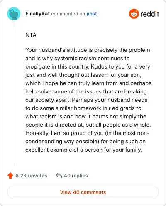
Task: Click the FinallyKat user avatar
Action: point(14,14)
